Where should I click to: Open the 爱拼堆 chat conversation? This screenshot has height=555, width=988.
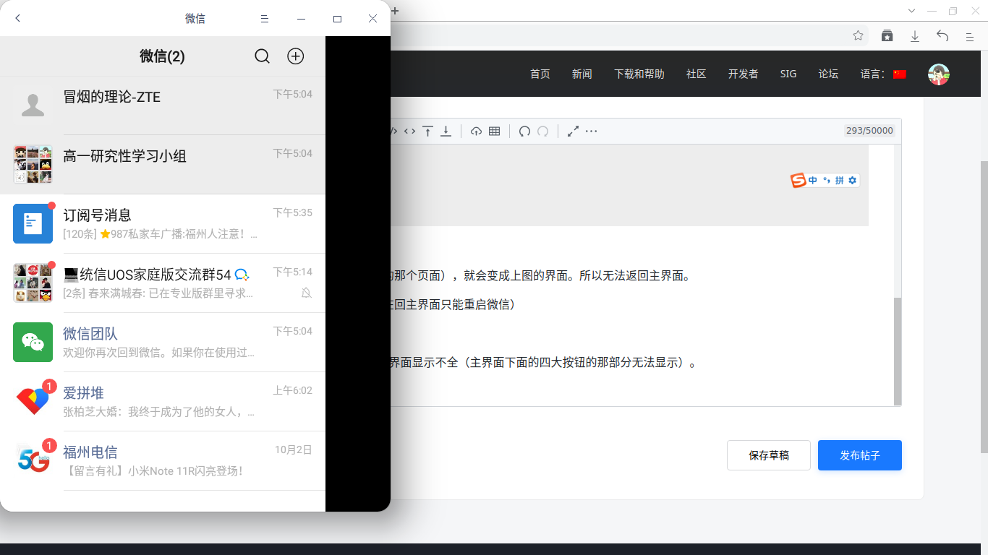pos(163,400)
